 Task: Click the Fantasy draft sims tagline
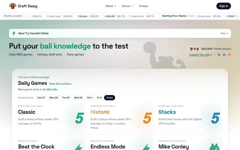49,54
